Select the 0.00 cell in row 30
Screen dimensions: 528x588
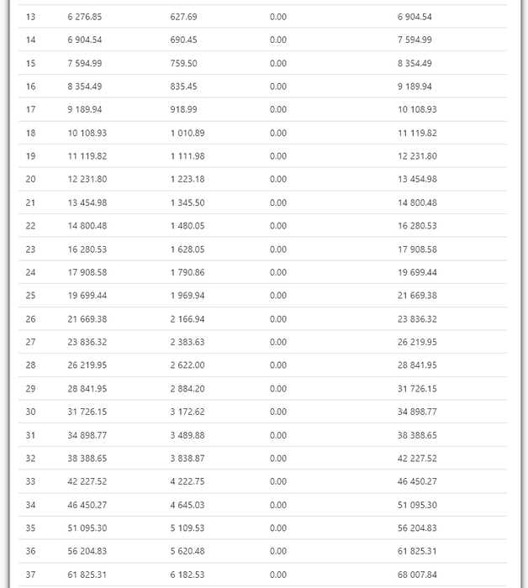click(278, 412)
